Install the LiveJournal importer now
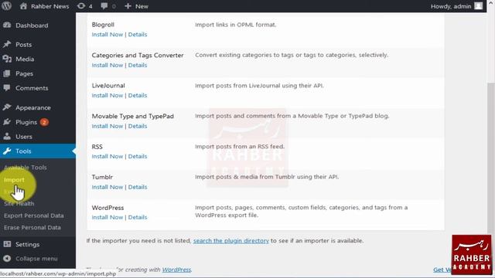The height and width of the screenshot is (278, 495). pos(108,95)
